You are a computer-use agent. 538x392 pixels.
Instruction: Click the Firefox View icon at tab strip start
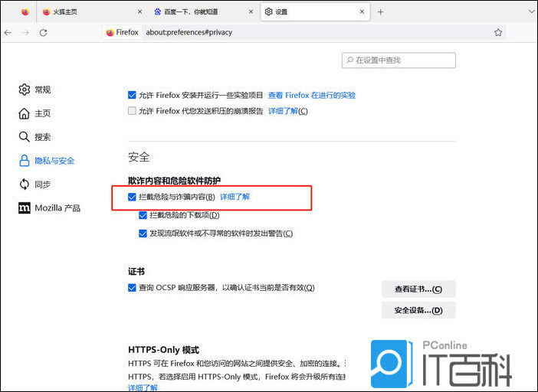tap(25, 12)
